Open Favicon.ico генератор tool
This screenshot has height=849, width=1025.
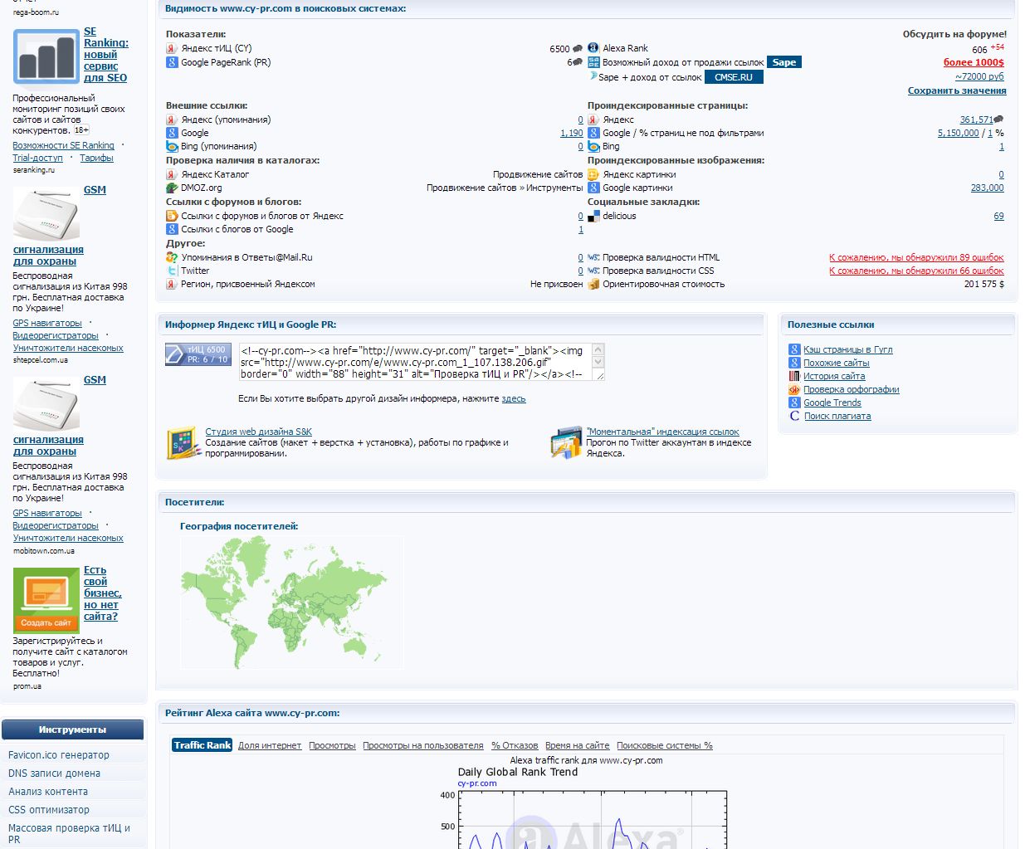[x=59, y=755]
